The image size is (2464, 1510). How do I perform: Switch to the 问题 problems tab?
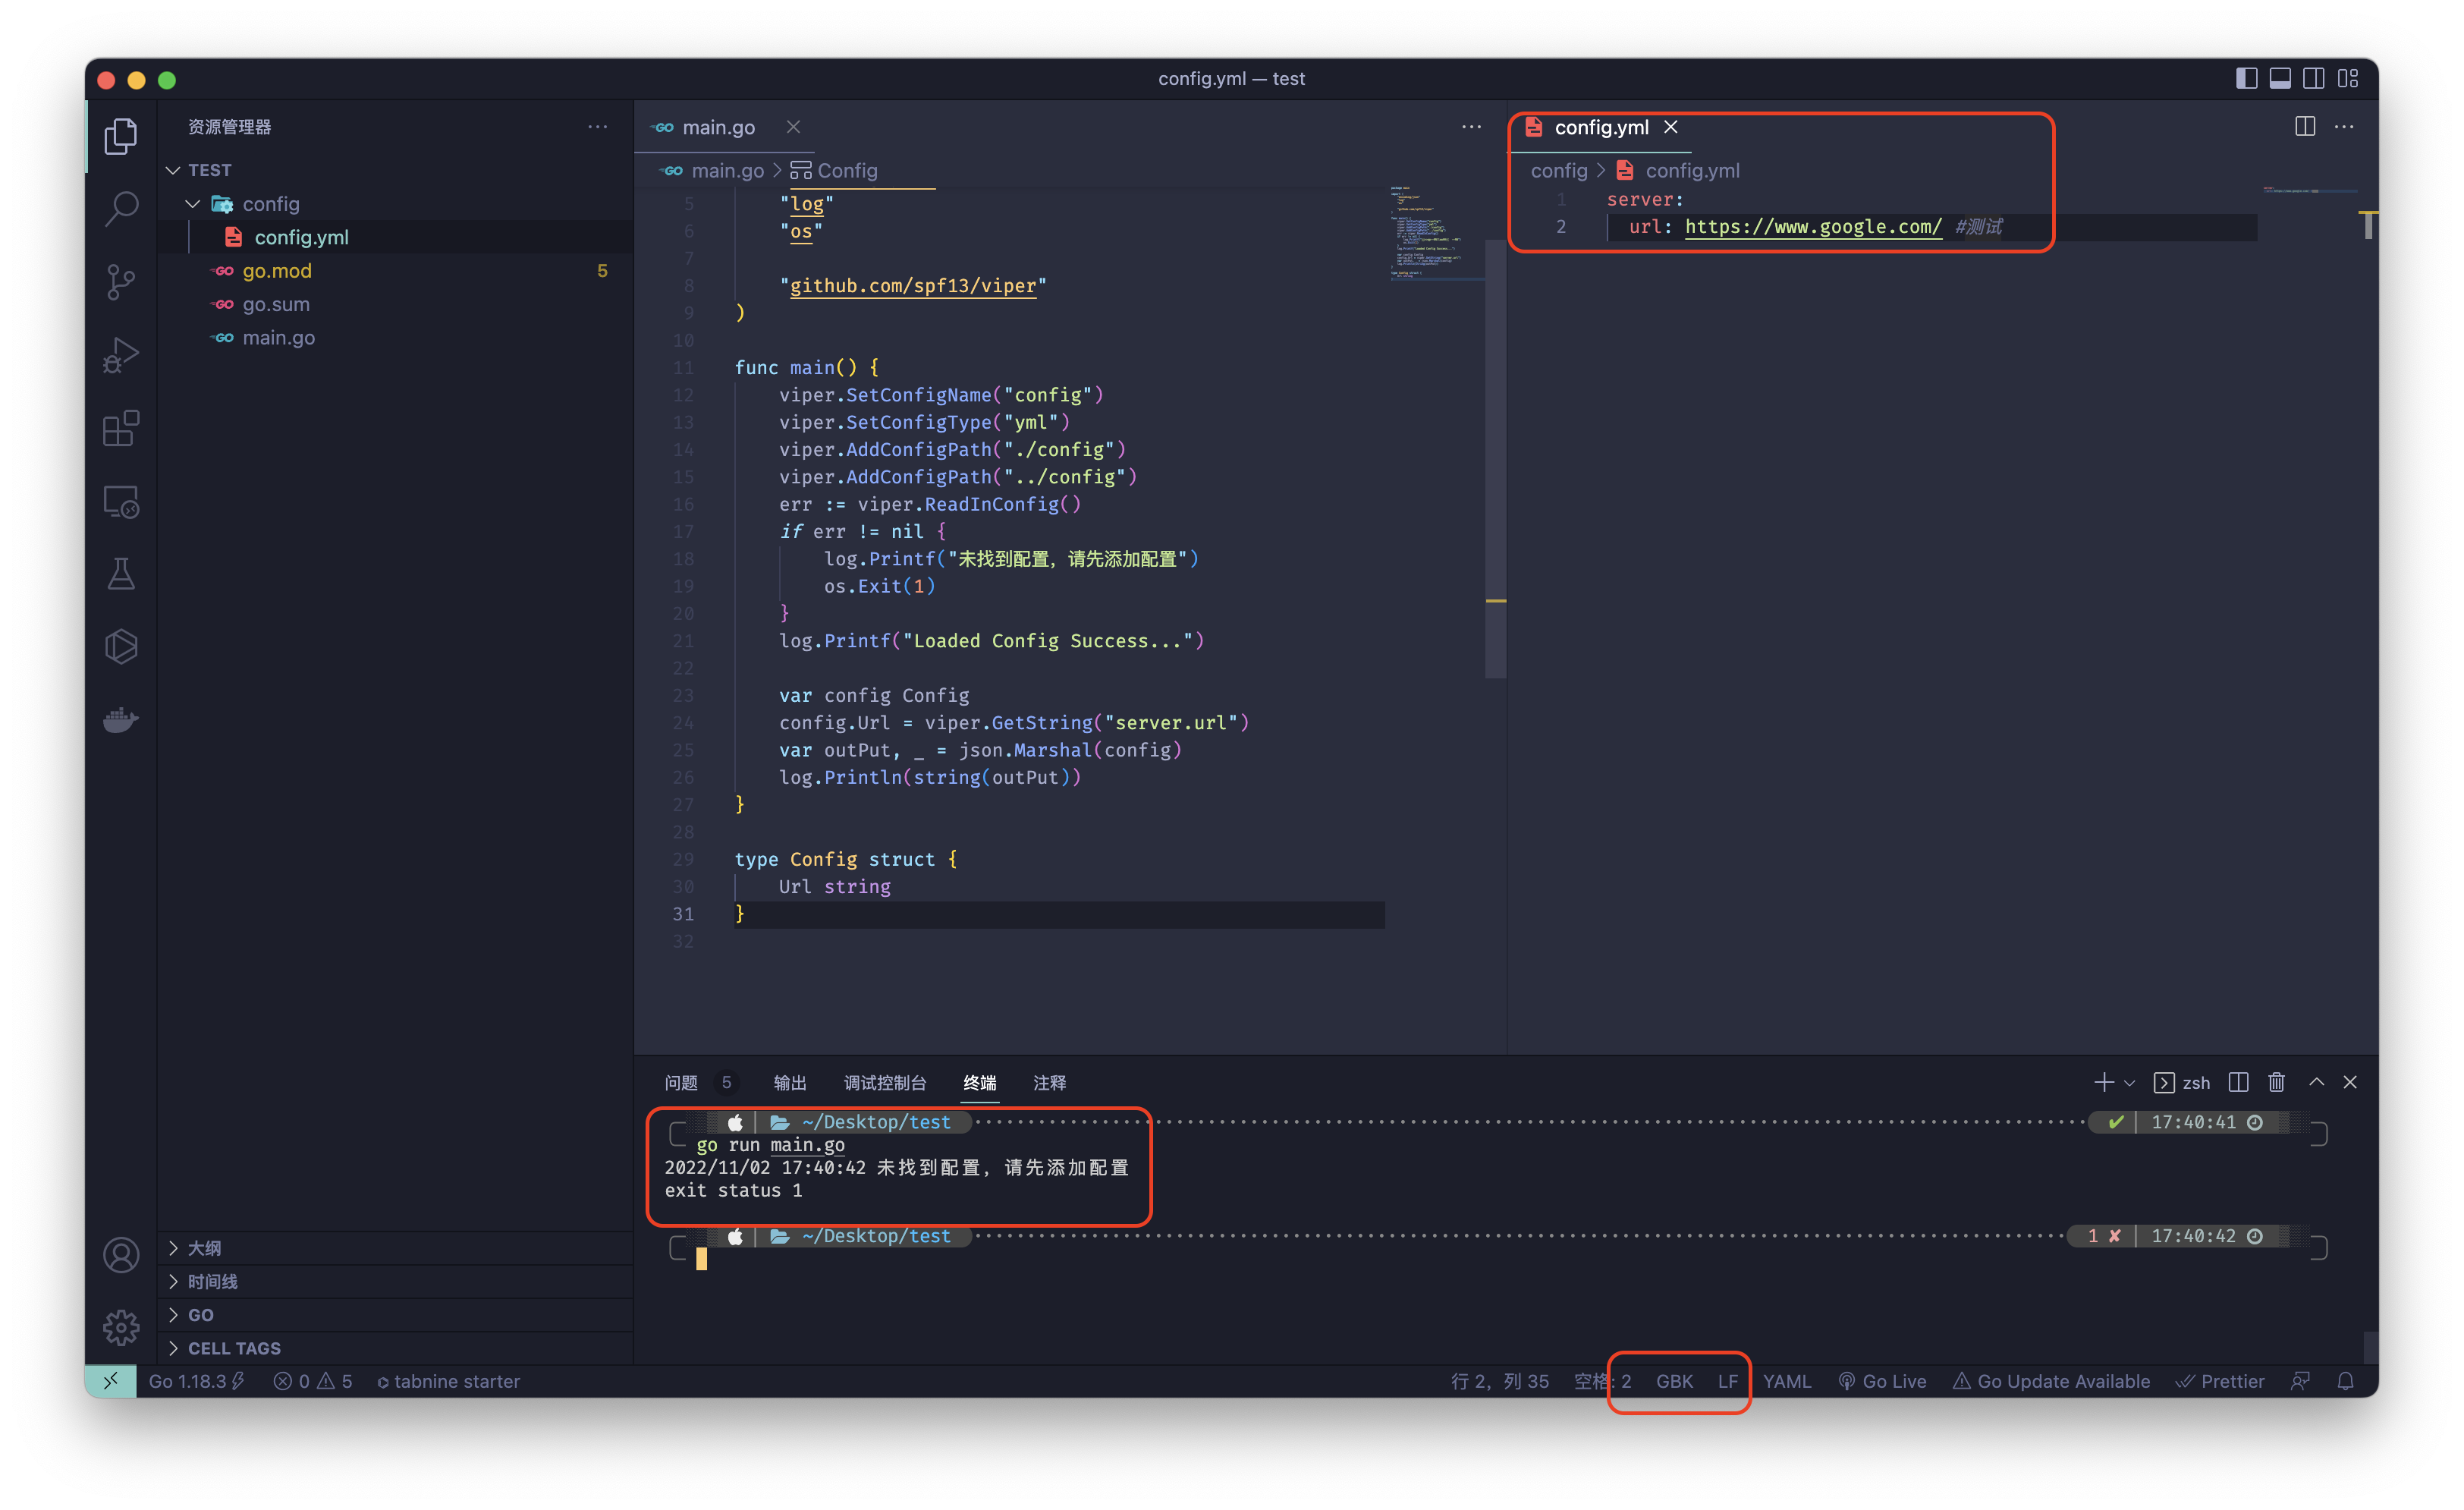[x=681, y=1083]
